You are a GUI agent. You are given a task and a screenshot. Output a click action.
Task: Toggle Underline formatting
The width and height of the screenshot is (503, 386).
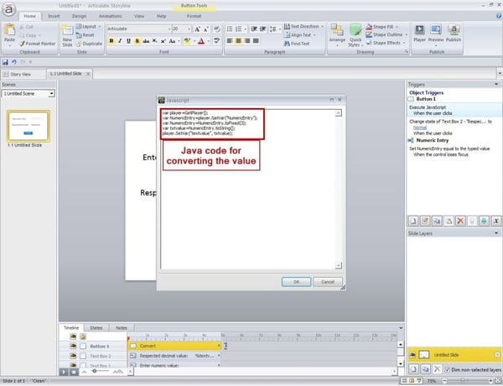128,41
